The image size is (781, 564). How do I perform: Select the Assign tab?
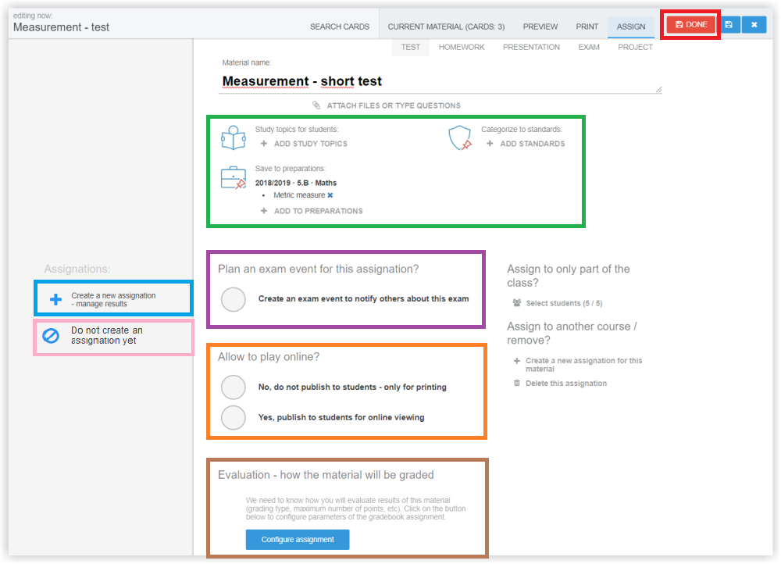coord(631,27)
